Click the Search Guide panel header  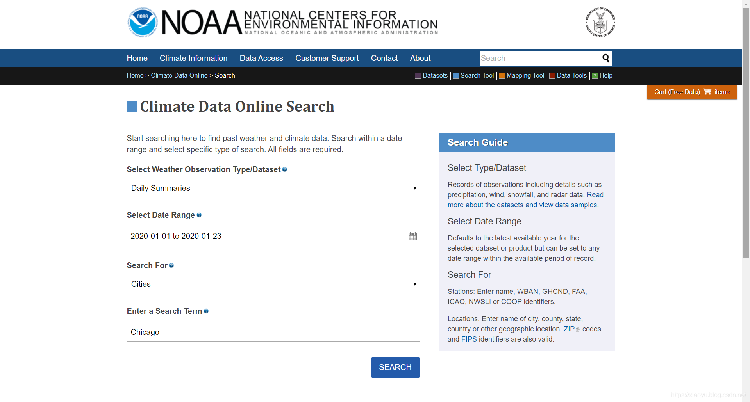click(527, 142)
